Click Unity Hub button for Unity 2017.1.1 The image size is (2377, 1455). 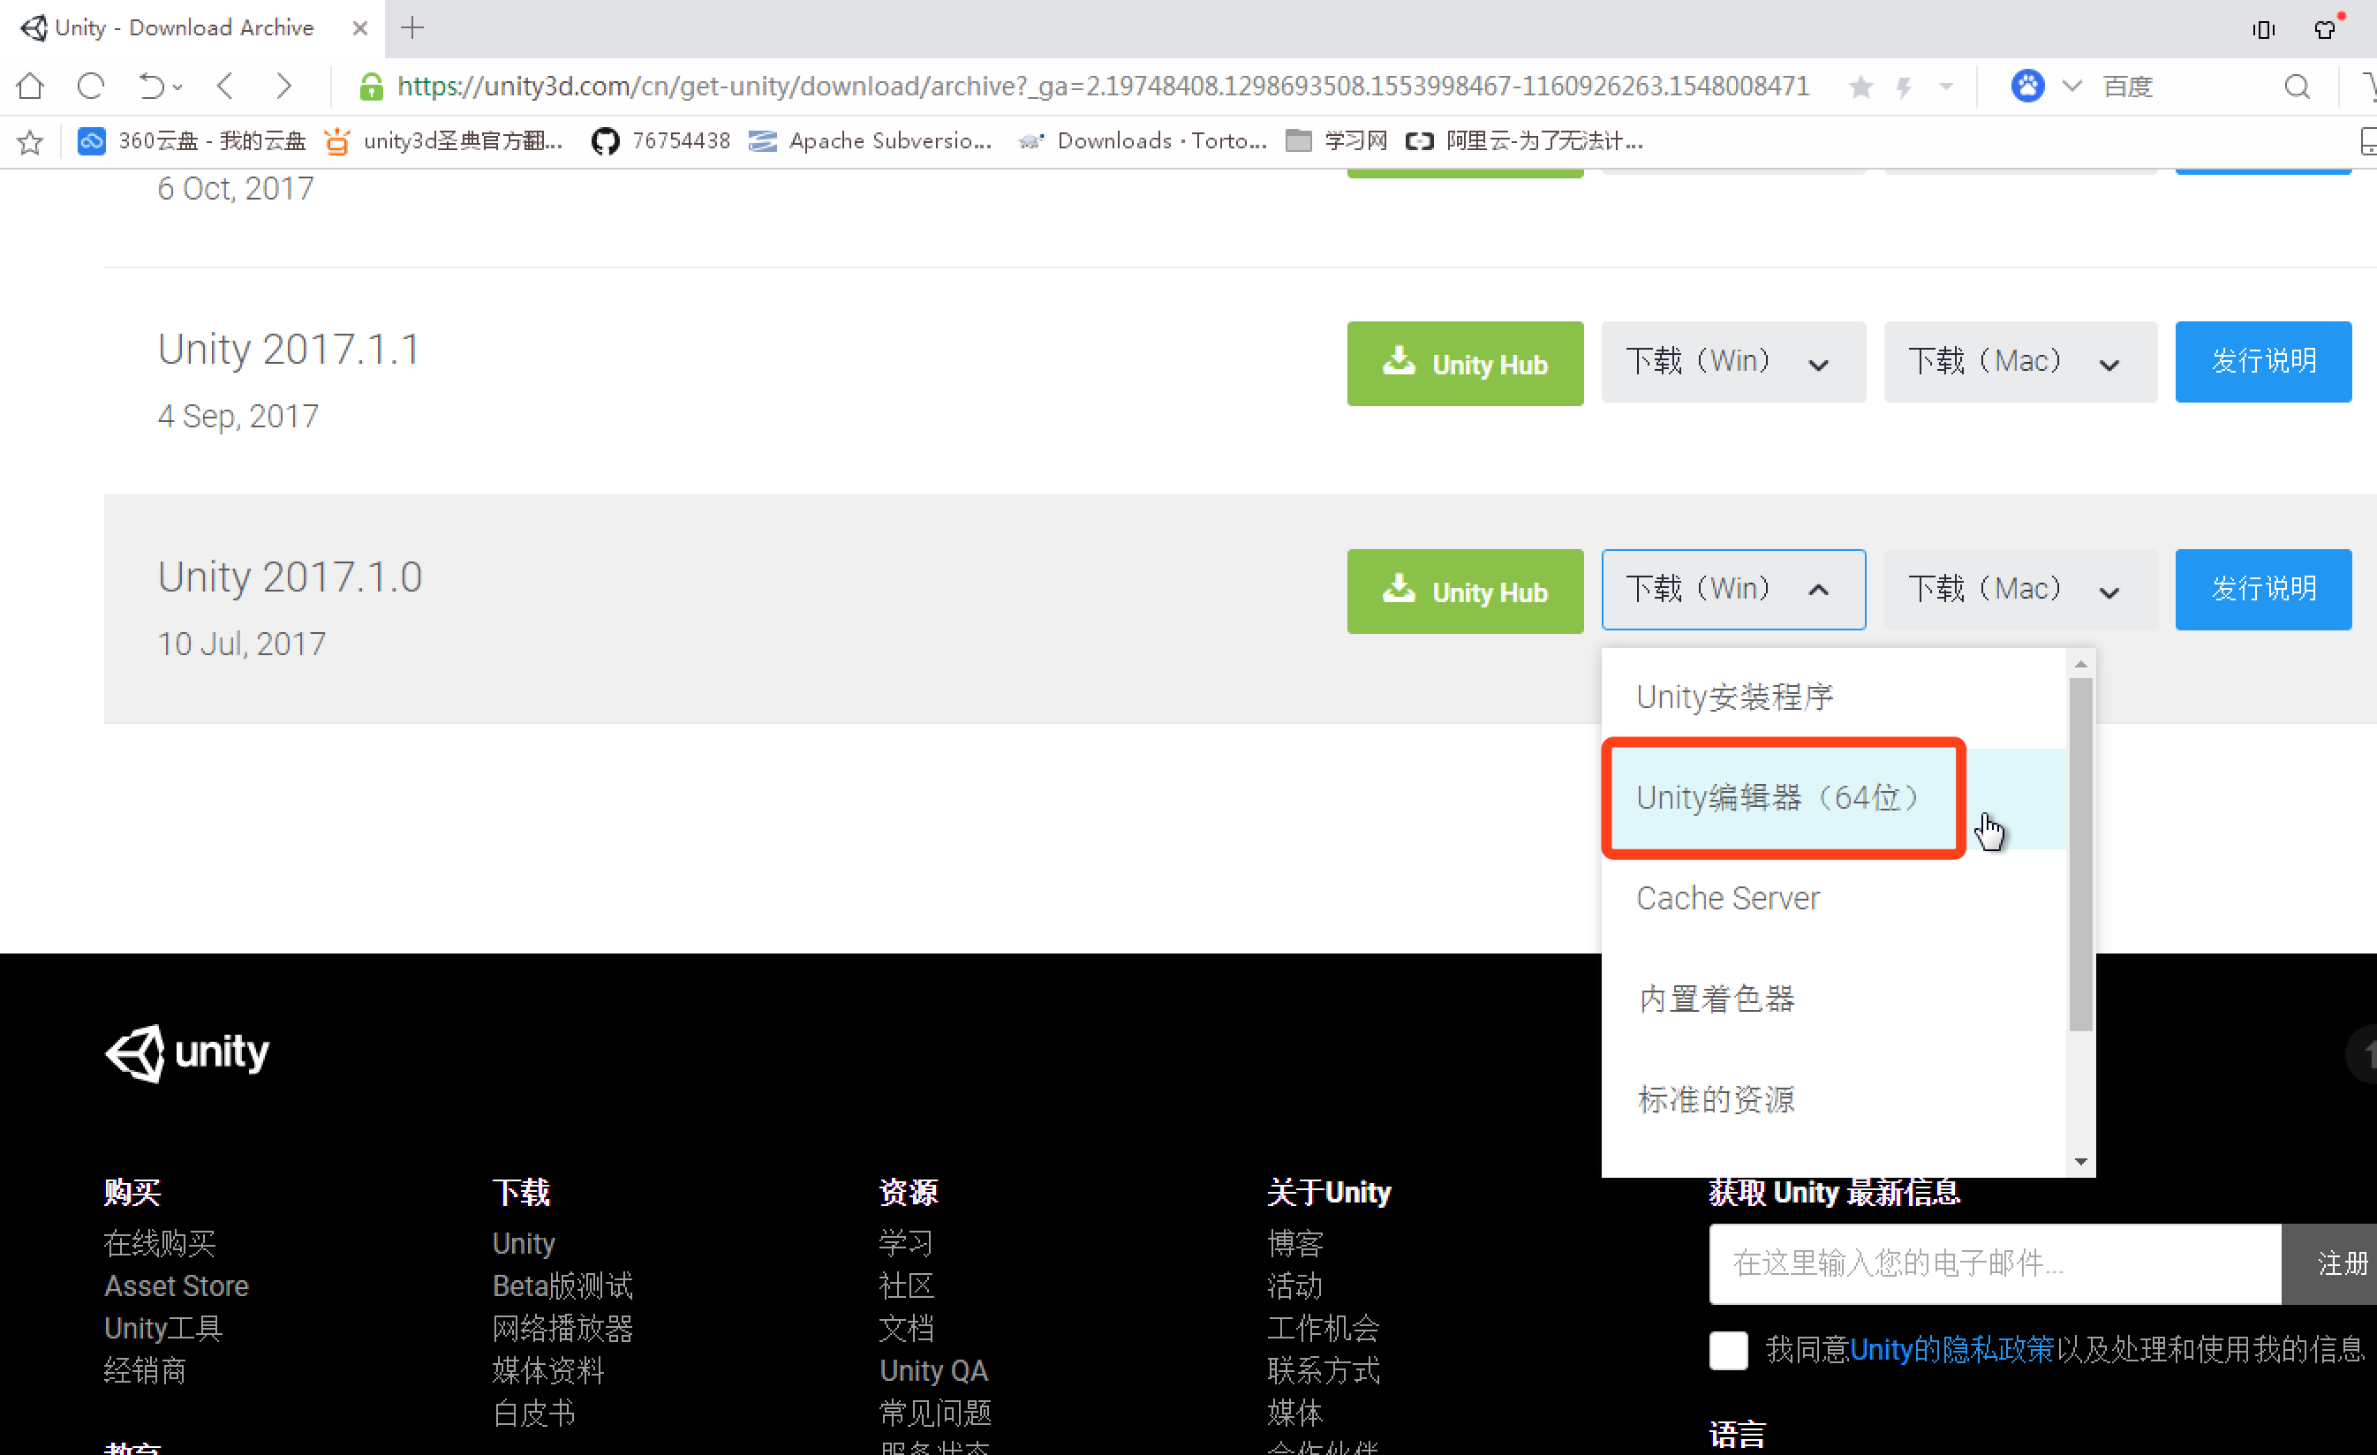pos(1464,364)
